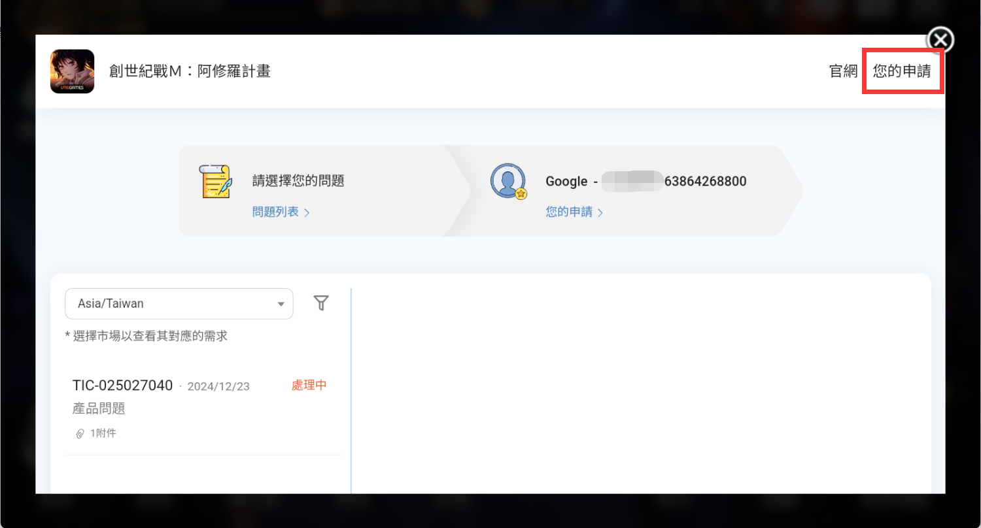
Task: Click the 產品問題 ticket category text
Action: tap(99, 408)
